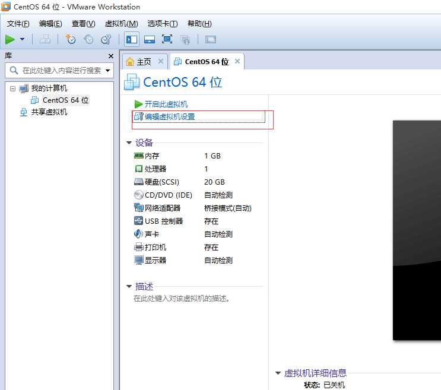This screenshot has width=441, height=390.
Task: Click the 网络适配器 device label
Action: pos(163,208)
